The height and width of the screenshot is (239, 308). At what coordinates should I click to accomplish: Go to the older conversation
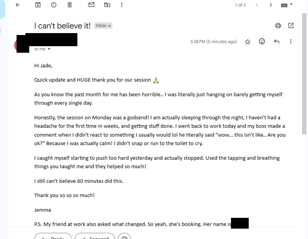pos(271,5)
